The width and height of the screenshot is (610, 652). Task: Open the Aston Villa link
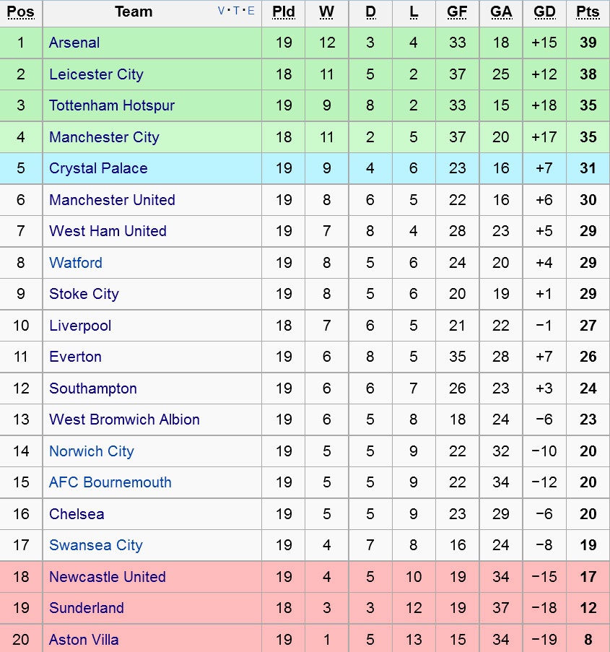coord(84,640)
